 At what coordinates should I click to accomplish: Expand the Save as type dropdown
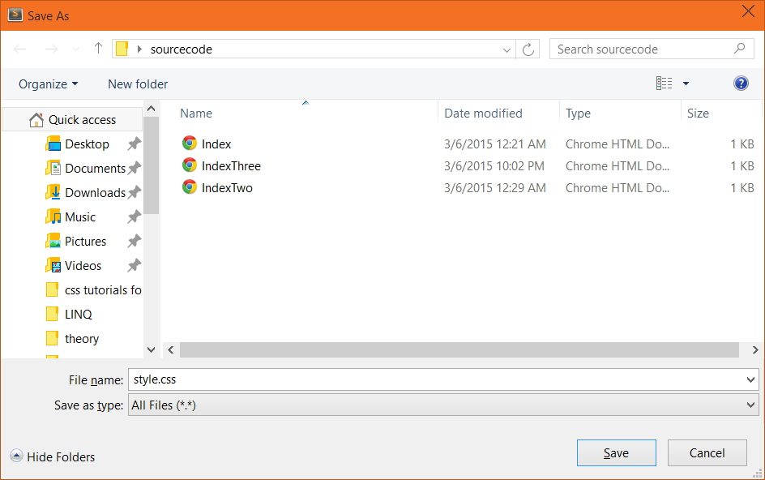coord(750,405)
